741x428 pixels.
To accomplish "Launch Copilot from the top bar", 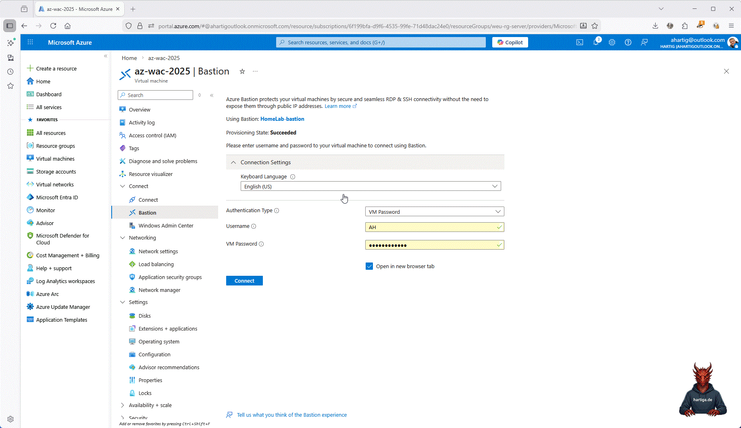I will (510, 42).
